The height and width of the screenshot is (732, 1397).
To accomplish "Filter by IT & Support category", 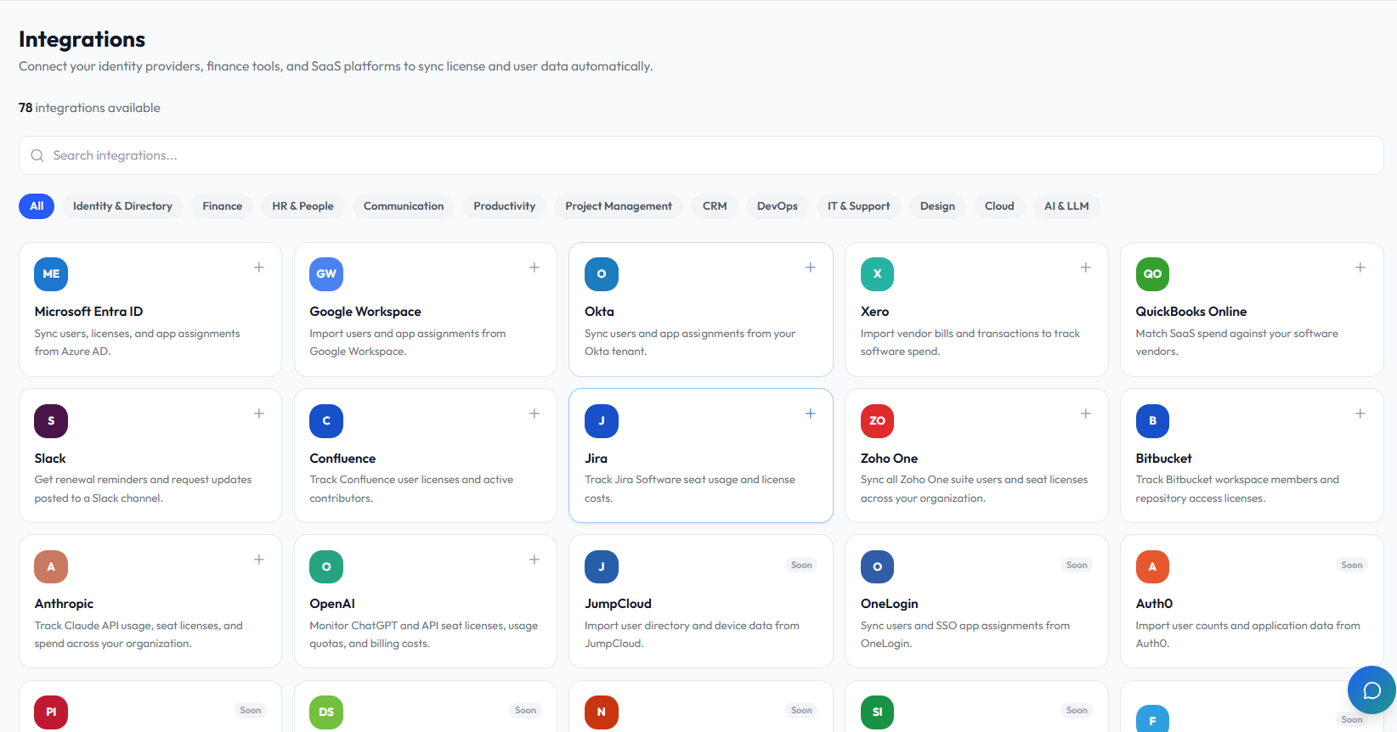I will click(x=858, y=206).
